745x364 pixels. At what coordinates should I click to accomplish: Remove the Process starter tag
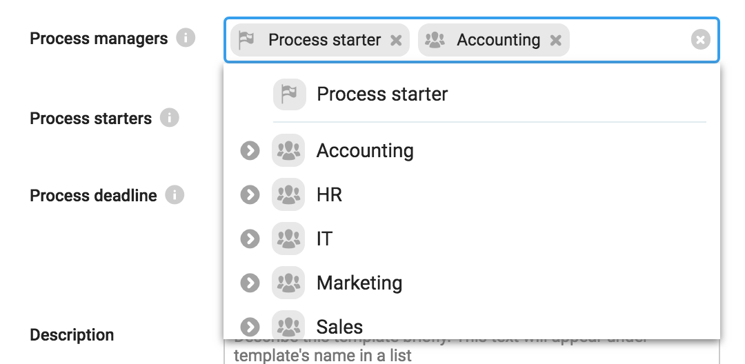[396, 41]
